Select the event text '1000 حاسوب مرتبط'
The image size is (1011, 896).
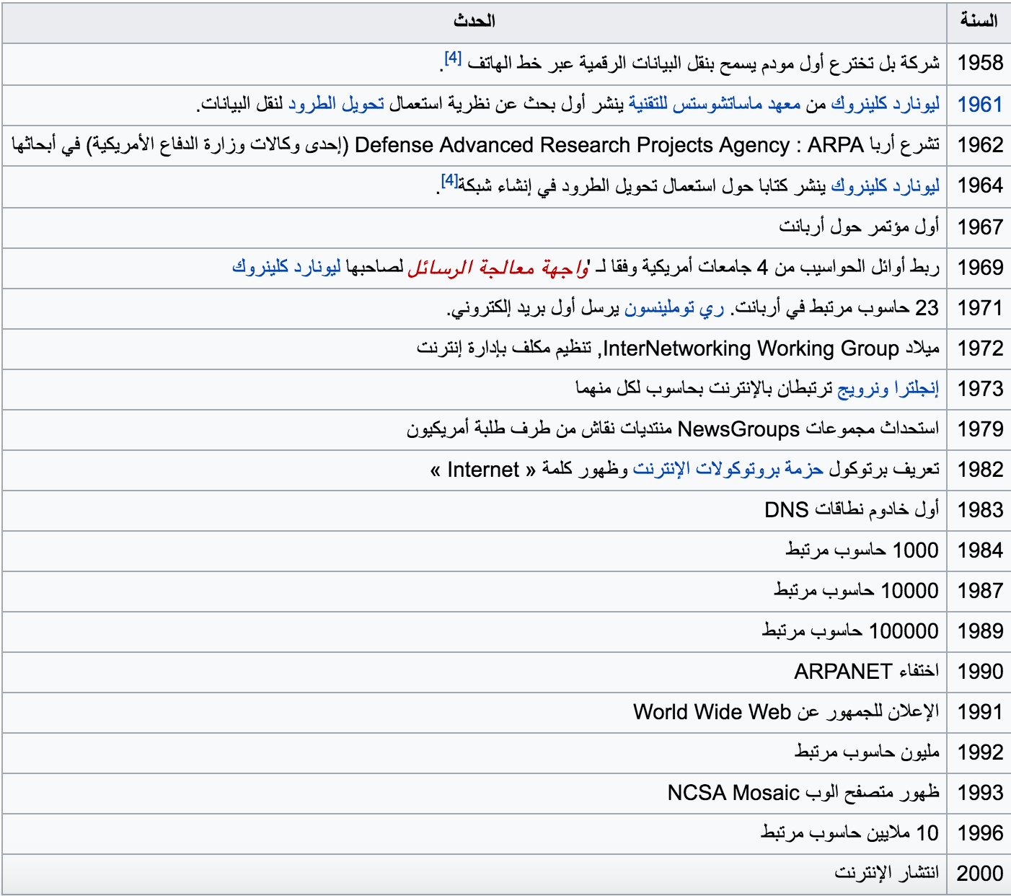click(x=862, y=550)
